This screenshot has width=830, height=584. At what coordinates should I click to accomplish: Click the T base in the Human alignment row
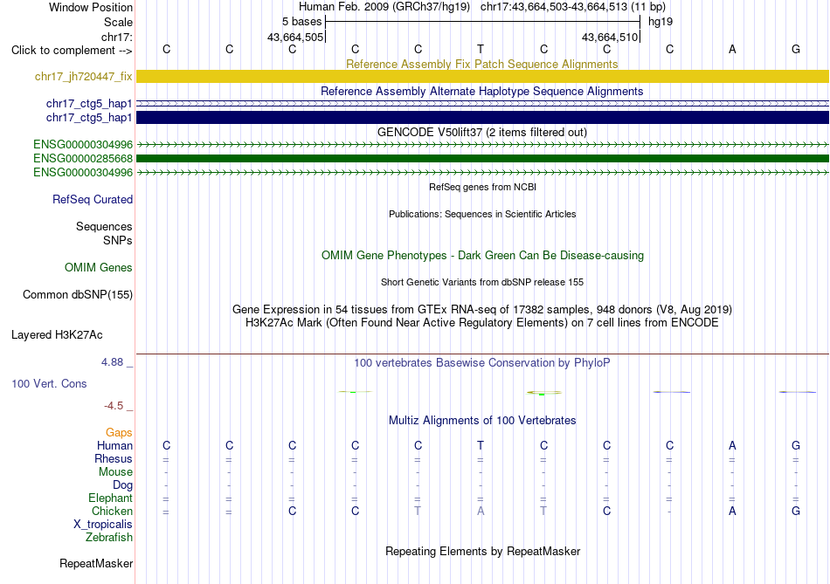coord(481,445)
